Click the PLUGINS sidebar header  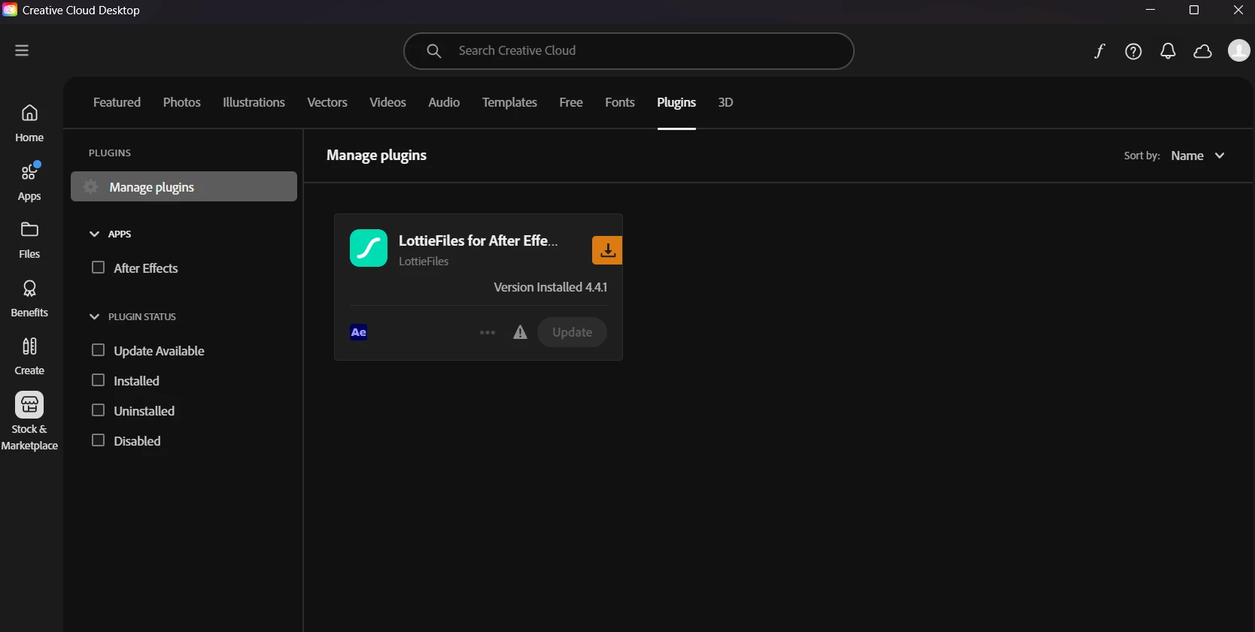coord(110,153)
